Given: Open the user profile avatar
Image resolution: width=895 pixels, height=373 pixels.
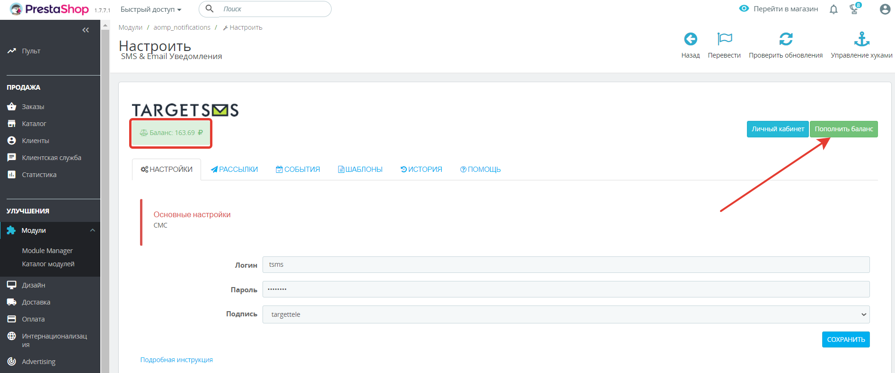Looking at the screenshot, I should [x=885, y=9].
